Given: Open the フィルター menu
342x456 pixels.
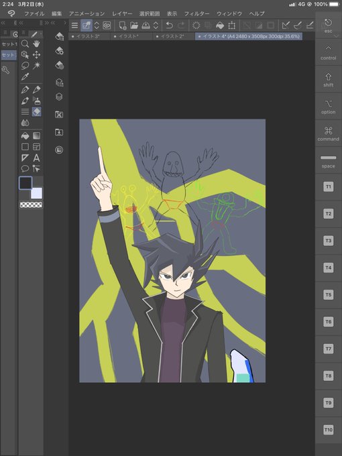Looking at the screenshot, I should tap(196, 13).
